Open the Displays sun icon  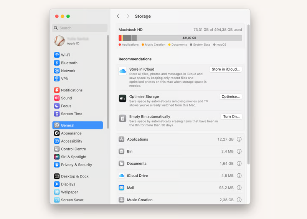[57, 184]
